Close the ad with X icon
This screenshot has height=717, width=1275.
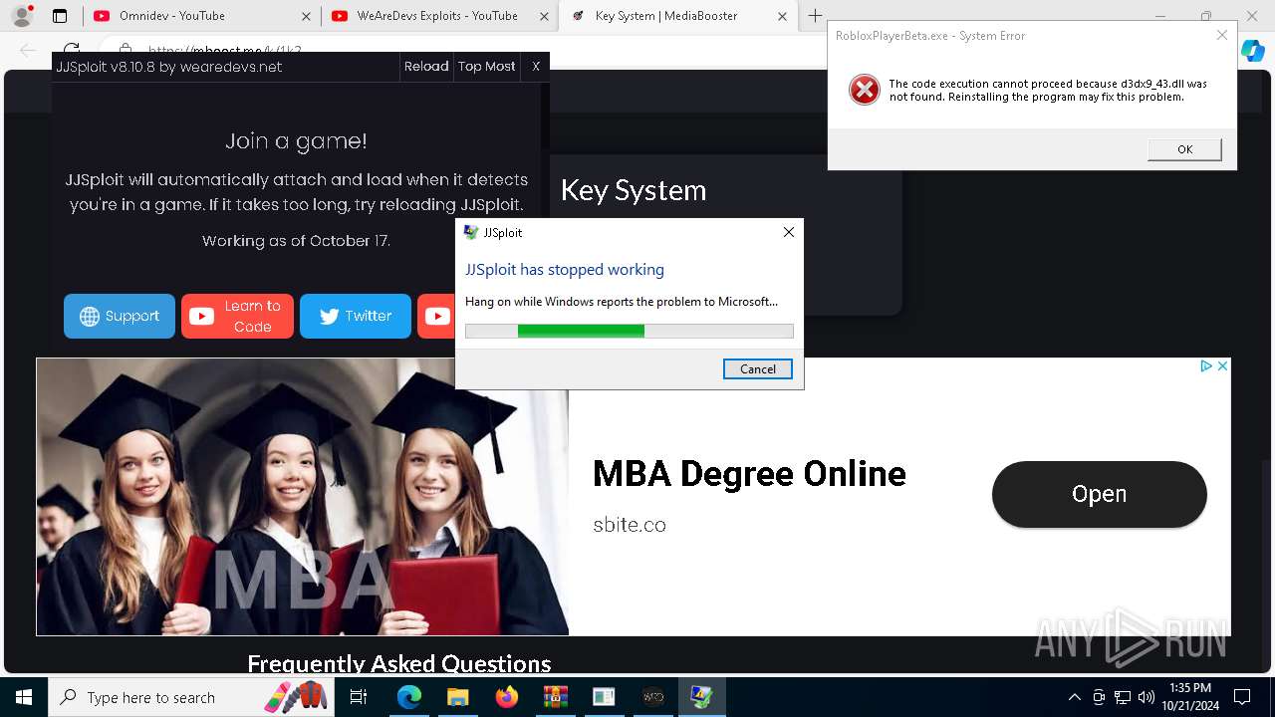pos(1222,366)
